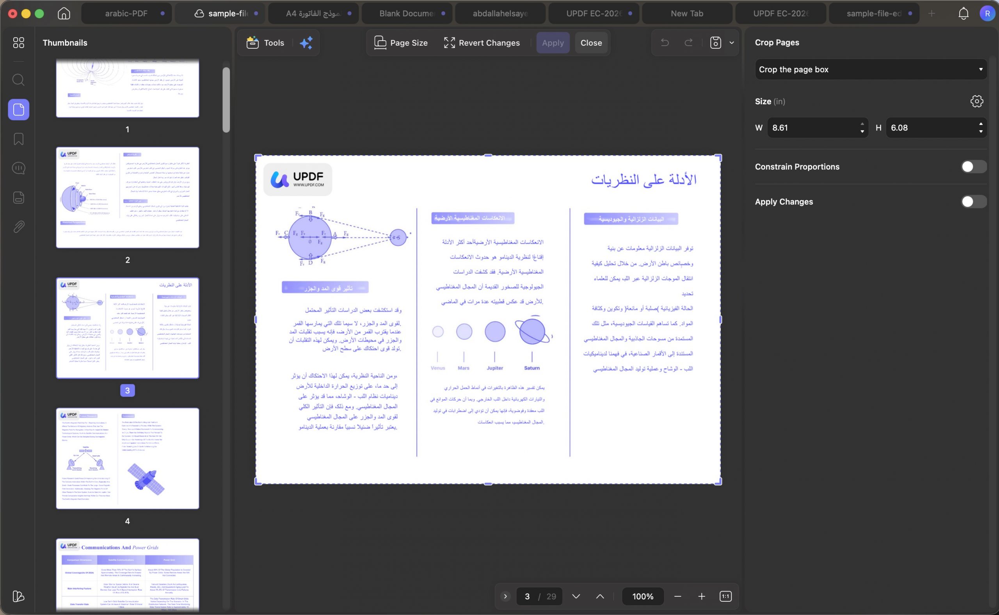The height and width of the screenshot is (615, 999).
Task: Click the zoom in plus icon
Action: [702, 596]
